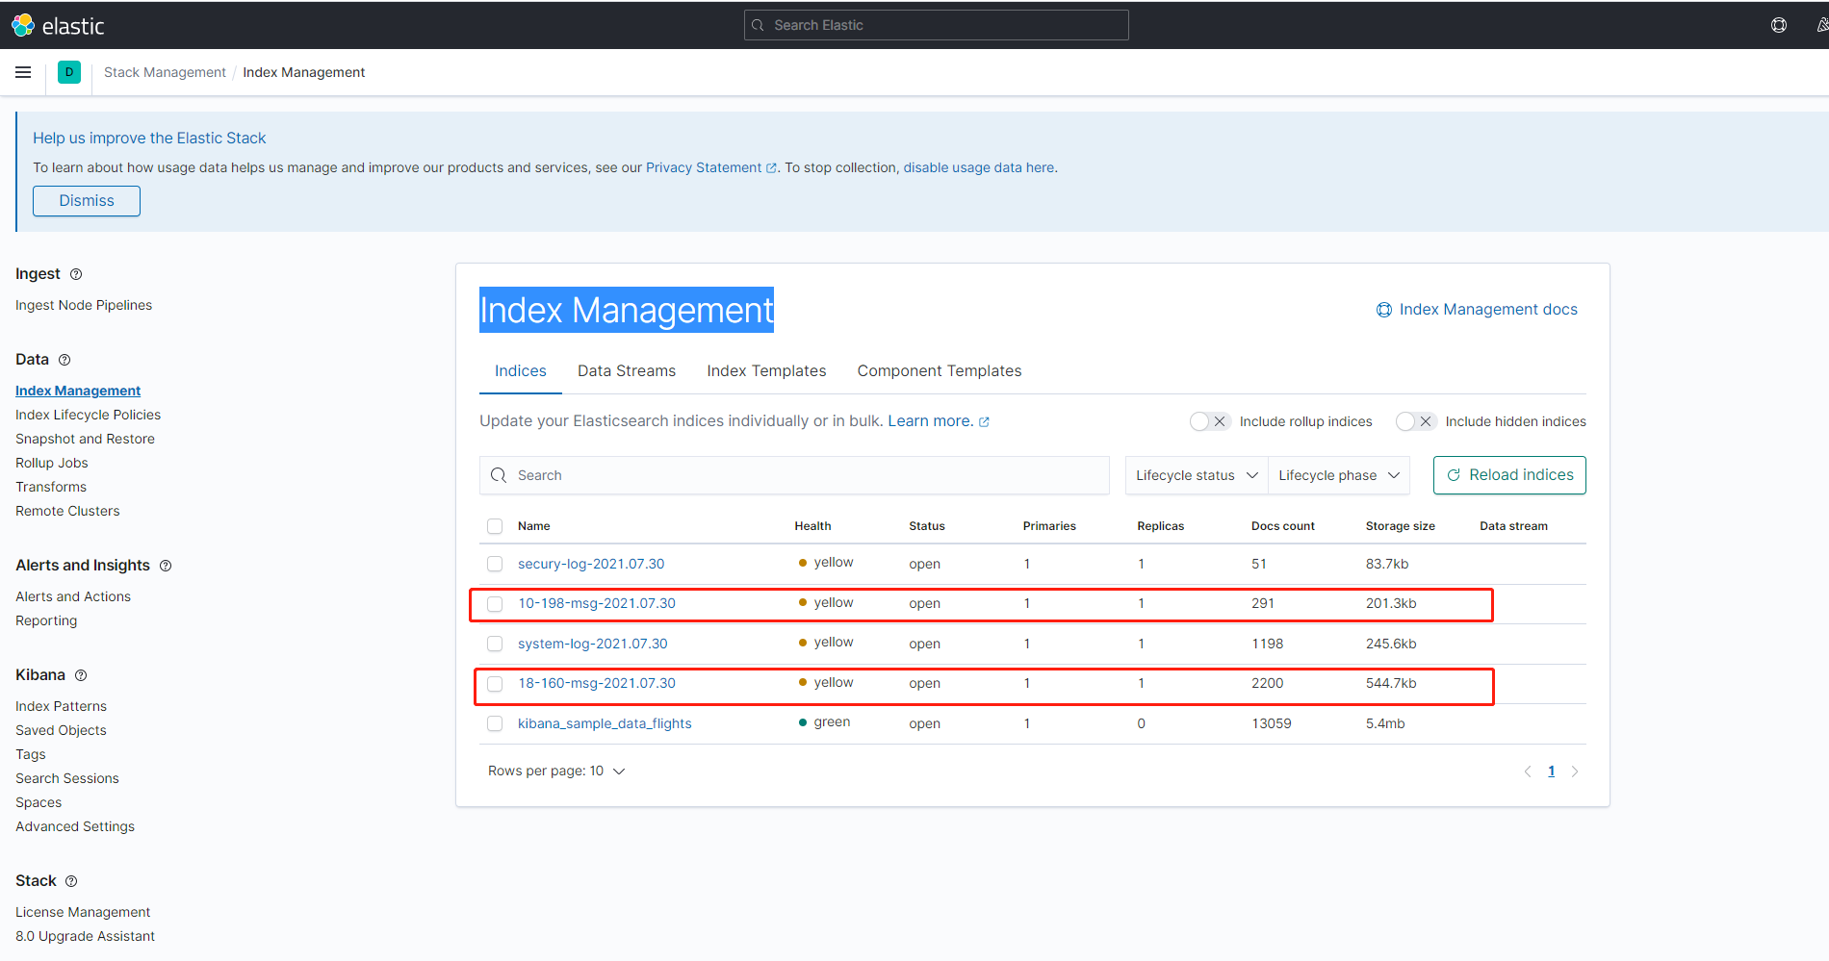Click the Search Elastic field
The width and height of the screenshot is (1829, 961).
[x=937, y=25]
